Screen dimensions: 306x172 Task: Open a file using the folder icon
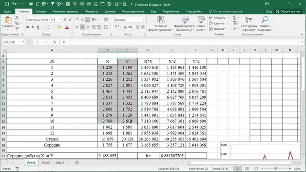31,4
